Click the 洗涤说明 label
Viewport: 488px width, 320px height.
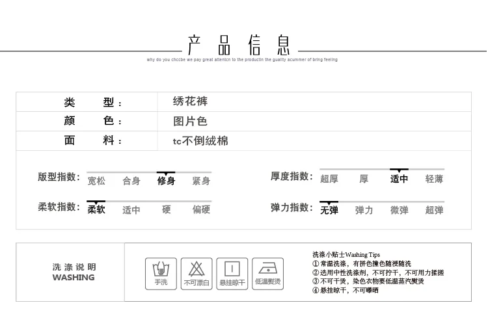pyautogui.click(x=74, y=267)
